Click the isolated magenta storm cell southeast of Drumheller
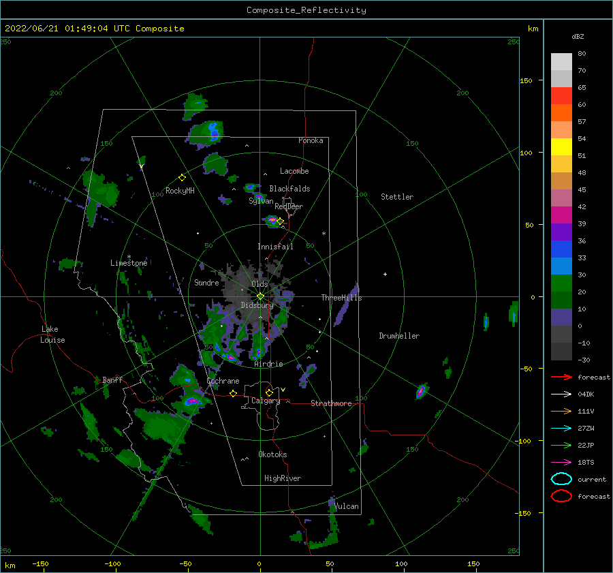613x573 pixels. pyautogui.click(x=421, y=390)
